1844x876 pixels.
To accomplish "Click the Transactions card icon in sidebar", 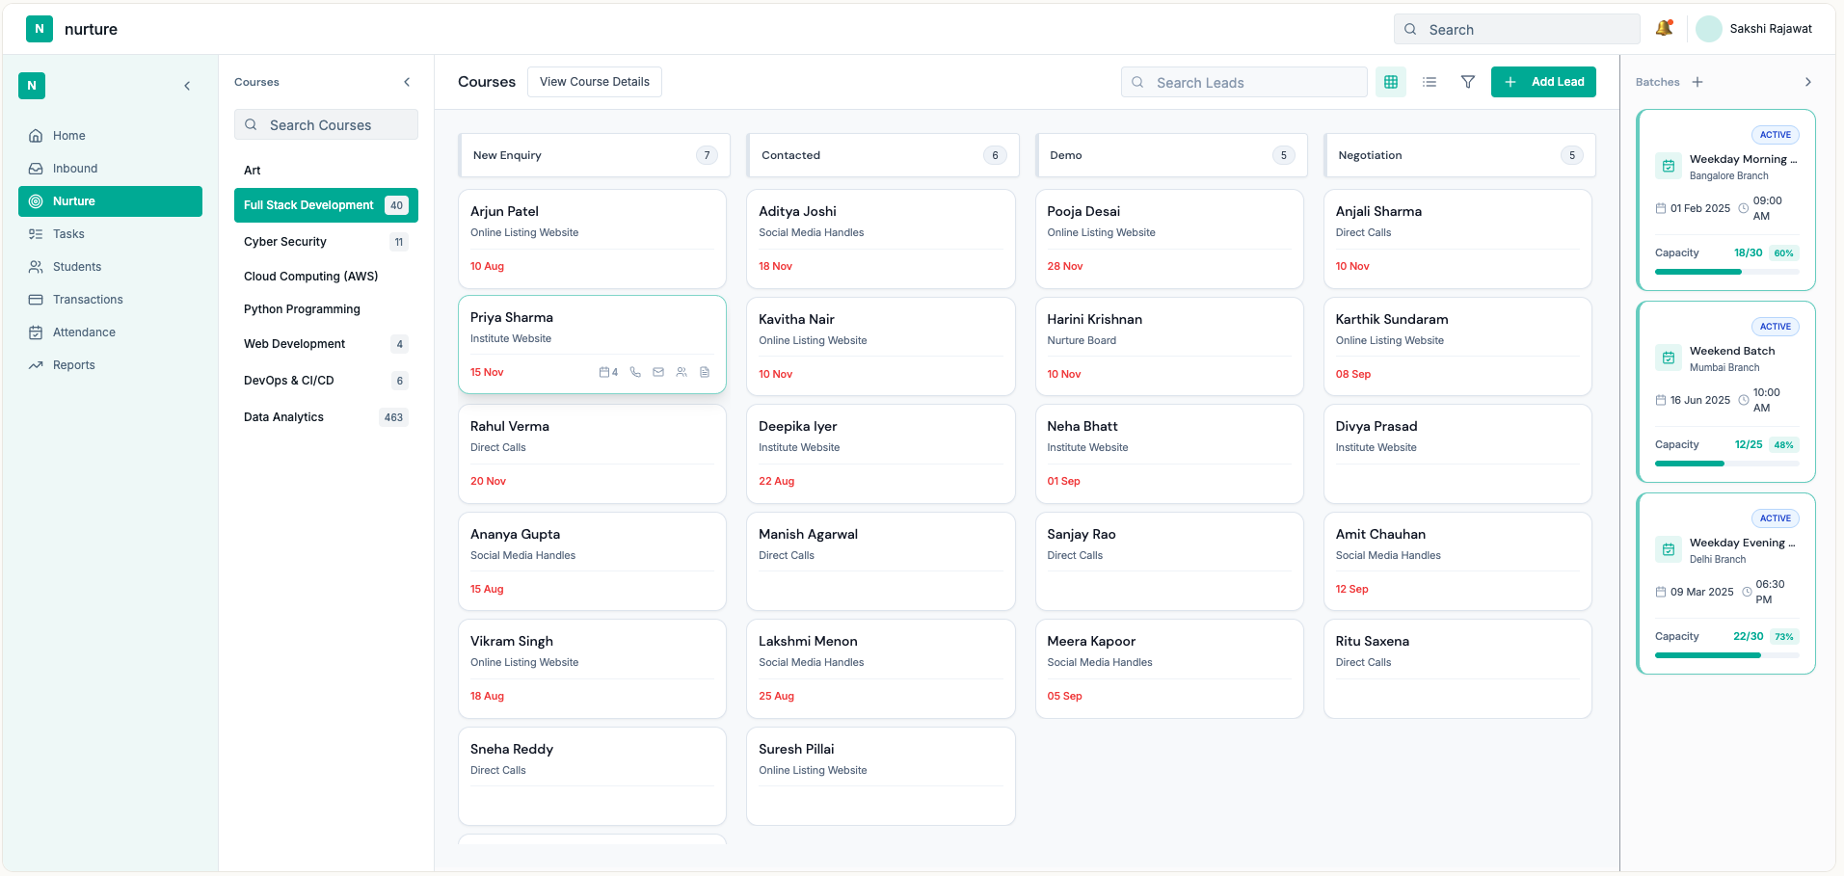I will pos(36,300).
